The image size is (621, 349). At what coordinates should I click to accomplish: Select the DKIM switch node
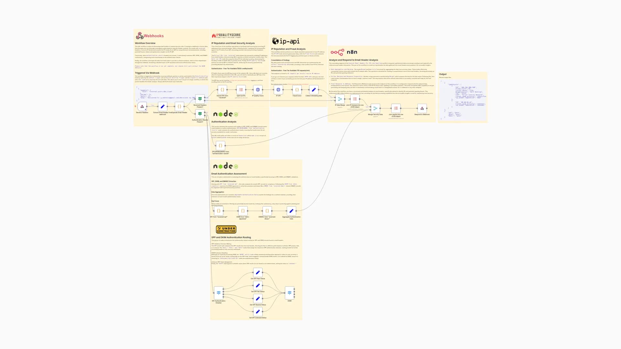click(289, 293)
